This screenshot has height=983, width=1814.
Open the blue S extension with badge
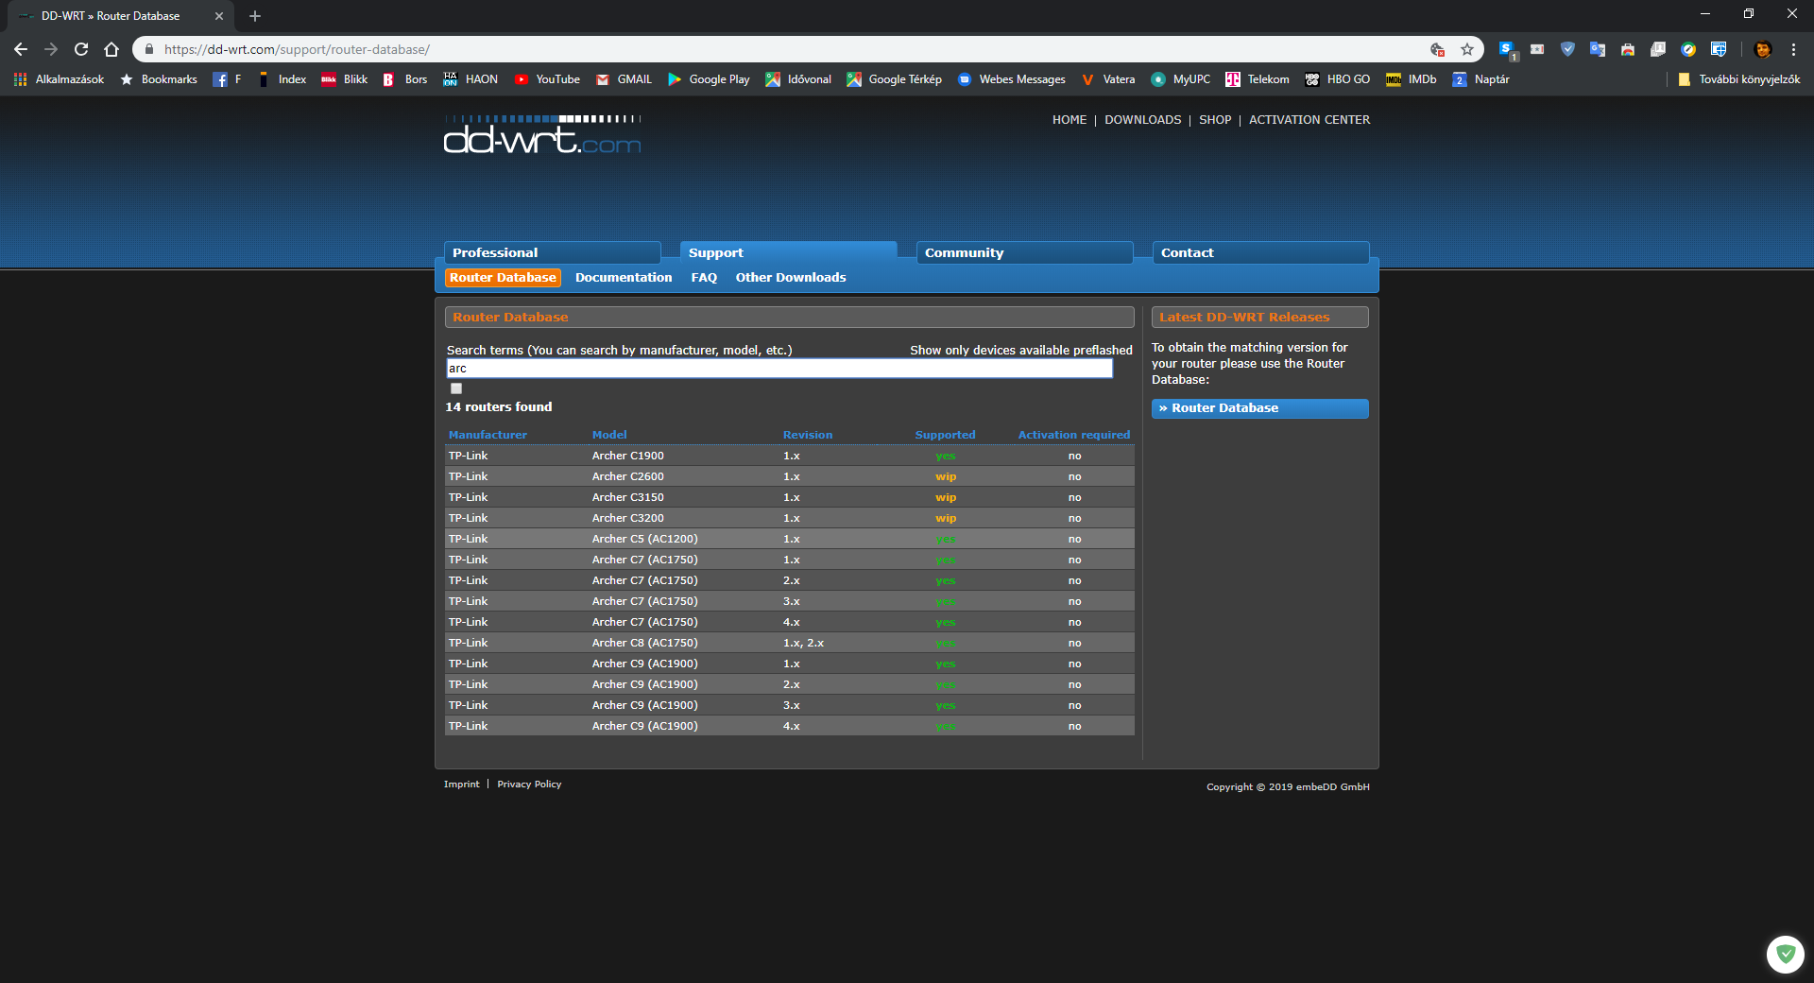pyautogui.click(x=1507, y=49)
